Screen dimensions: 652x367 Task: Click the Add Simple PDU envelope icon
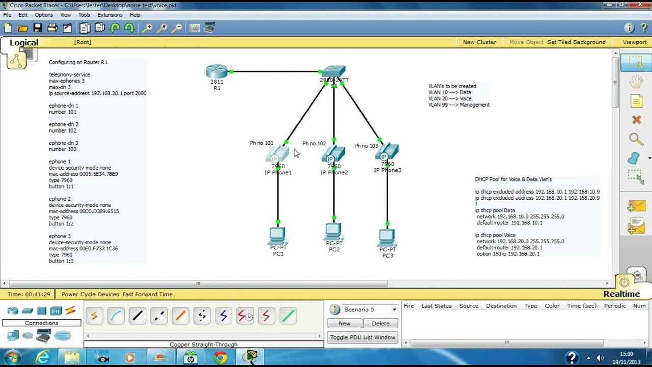[636, 206]
